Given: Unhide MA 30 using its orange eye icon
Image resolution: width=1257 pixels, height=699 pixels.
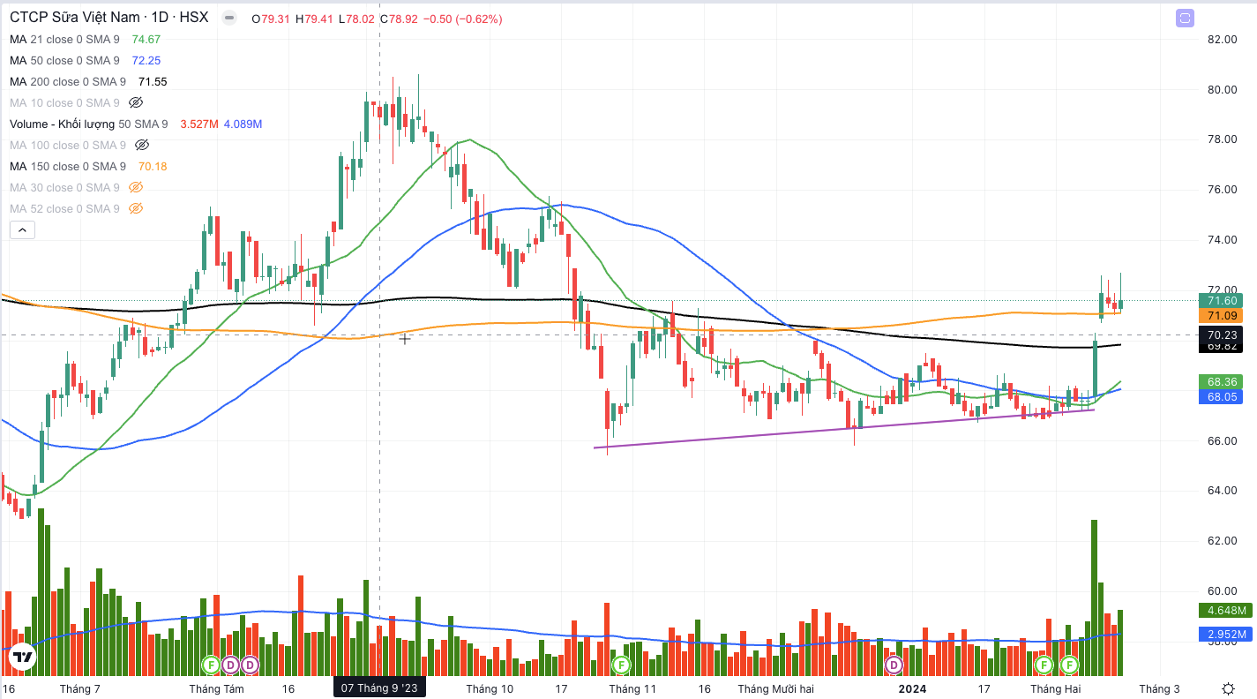Looking at the screenshot, I should coord(136,187).
